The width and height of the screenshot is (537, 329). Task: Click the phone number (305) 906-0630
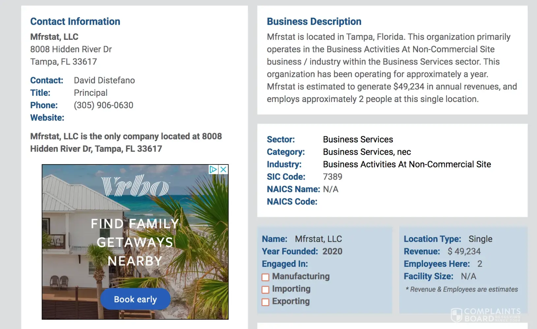[104, 105]
